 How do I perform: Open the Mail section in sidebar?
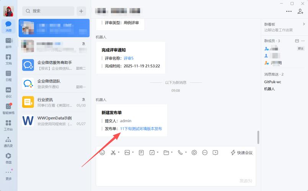pos(8,43)
